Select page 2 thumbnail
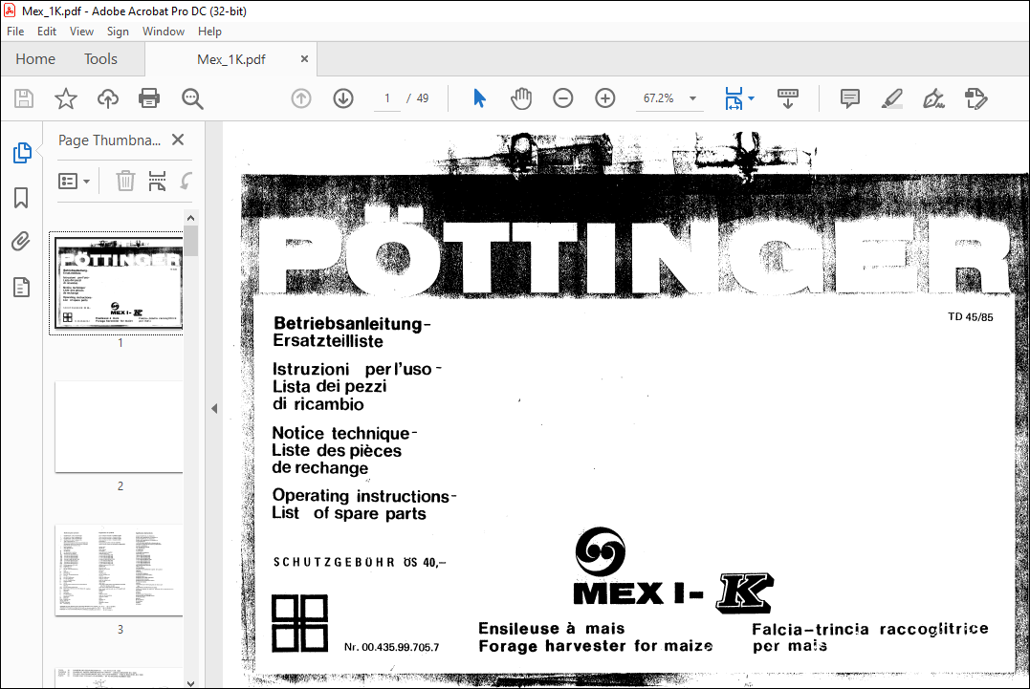Screen dimensions: 1030x689 [x=119, y=426]
